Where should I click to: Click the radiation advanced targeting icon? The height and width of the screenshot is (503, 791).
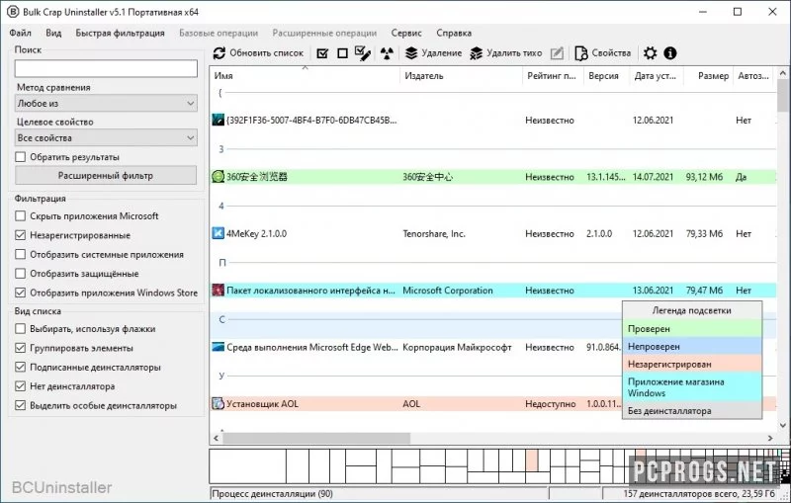coord(387,53)
